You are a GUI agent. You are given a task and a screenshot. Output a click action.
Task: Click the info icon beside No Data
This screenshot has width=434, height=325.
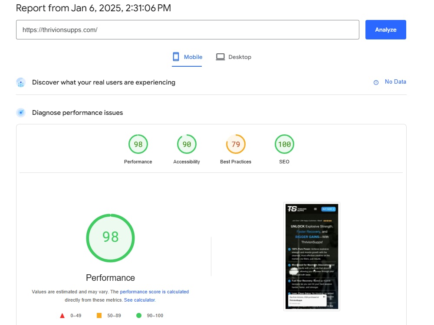coord(376,82)
